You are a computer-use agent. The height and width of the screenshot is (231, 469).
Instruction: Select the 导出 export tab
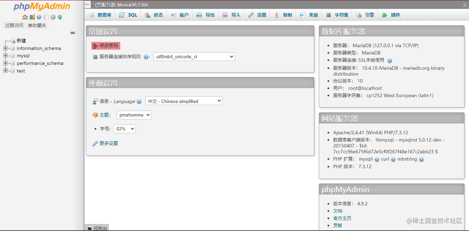205,15
